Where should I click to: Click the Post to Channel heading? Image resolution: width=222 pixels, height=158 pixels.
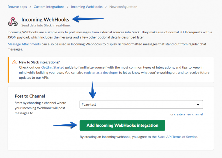[30, 96]
